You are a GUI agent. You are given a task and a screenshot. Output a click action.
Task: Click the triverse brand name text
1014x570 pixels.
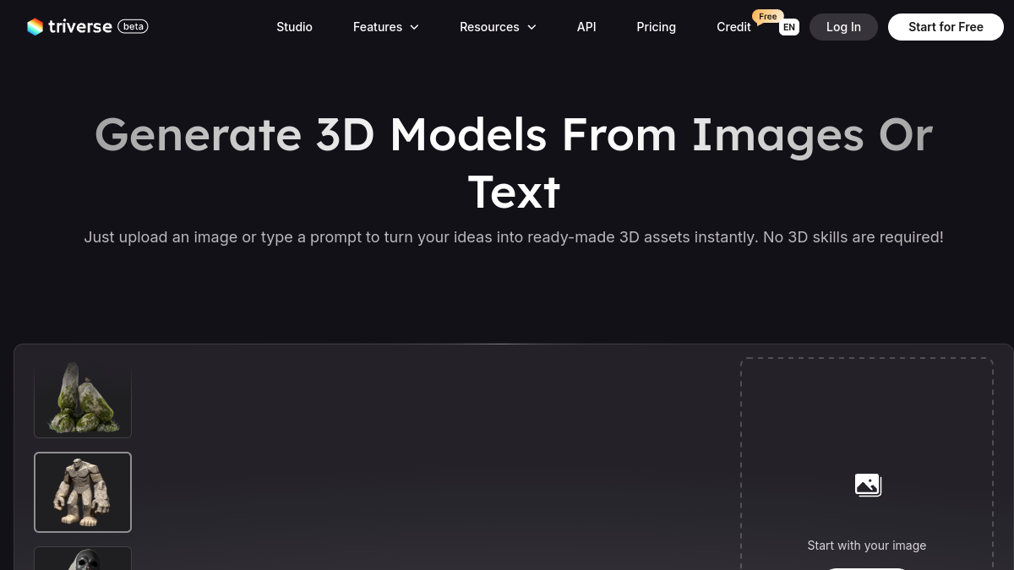coord(80,26)
